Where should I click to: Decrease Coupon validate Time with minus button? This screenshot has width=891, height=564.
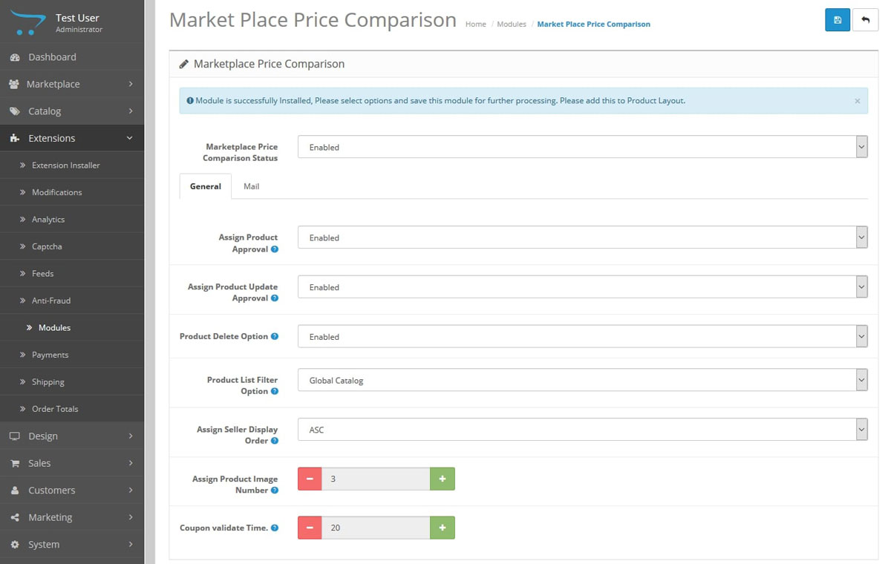point(310,528)
